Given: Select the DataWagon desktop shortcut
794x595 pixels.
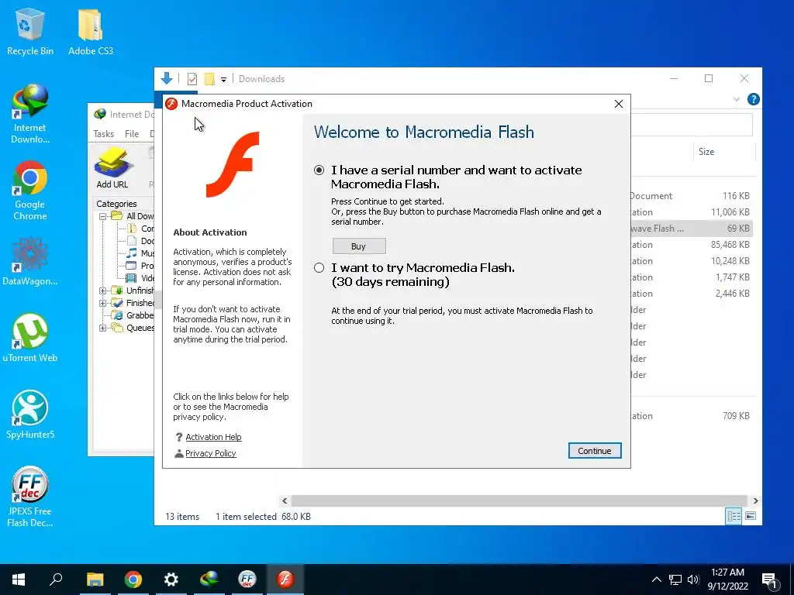Looking at the screenshot, I should pos(30,262).
